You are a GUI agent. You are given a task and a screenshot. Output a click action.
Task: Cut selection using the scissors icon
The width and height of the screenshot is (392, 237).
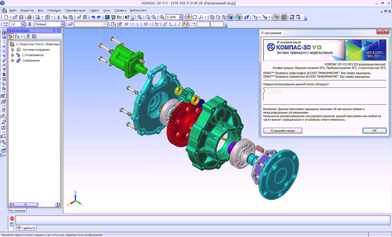59,17
